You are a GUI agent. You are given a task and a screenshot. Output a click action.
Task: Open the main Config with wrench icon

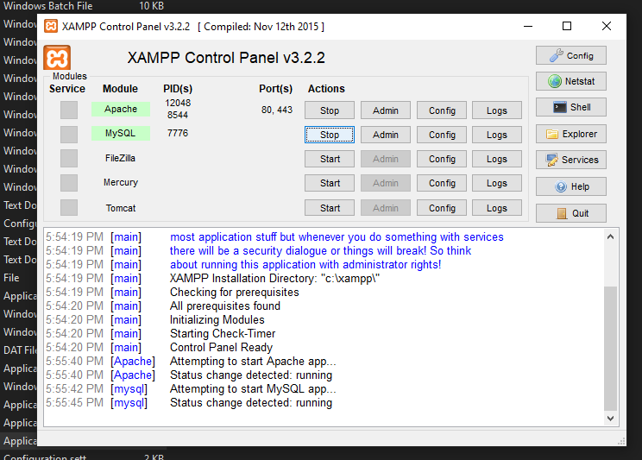tap(570, 55)
